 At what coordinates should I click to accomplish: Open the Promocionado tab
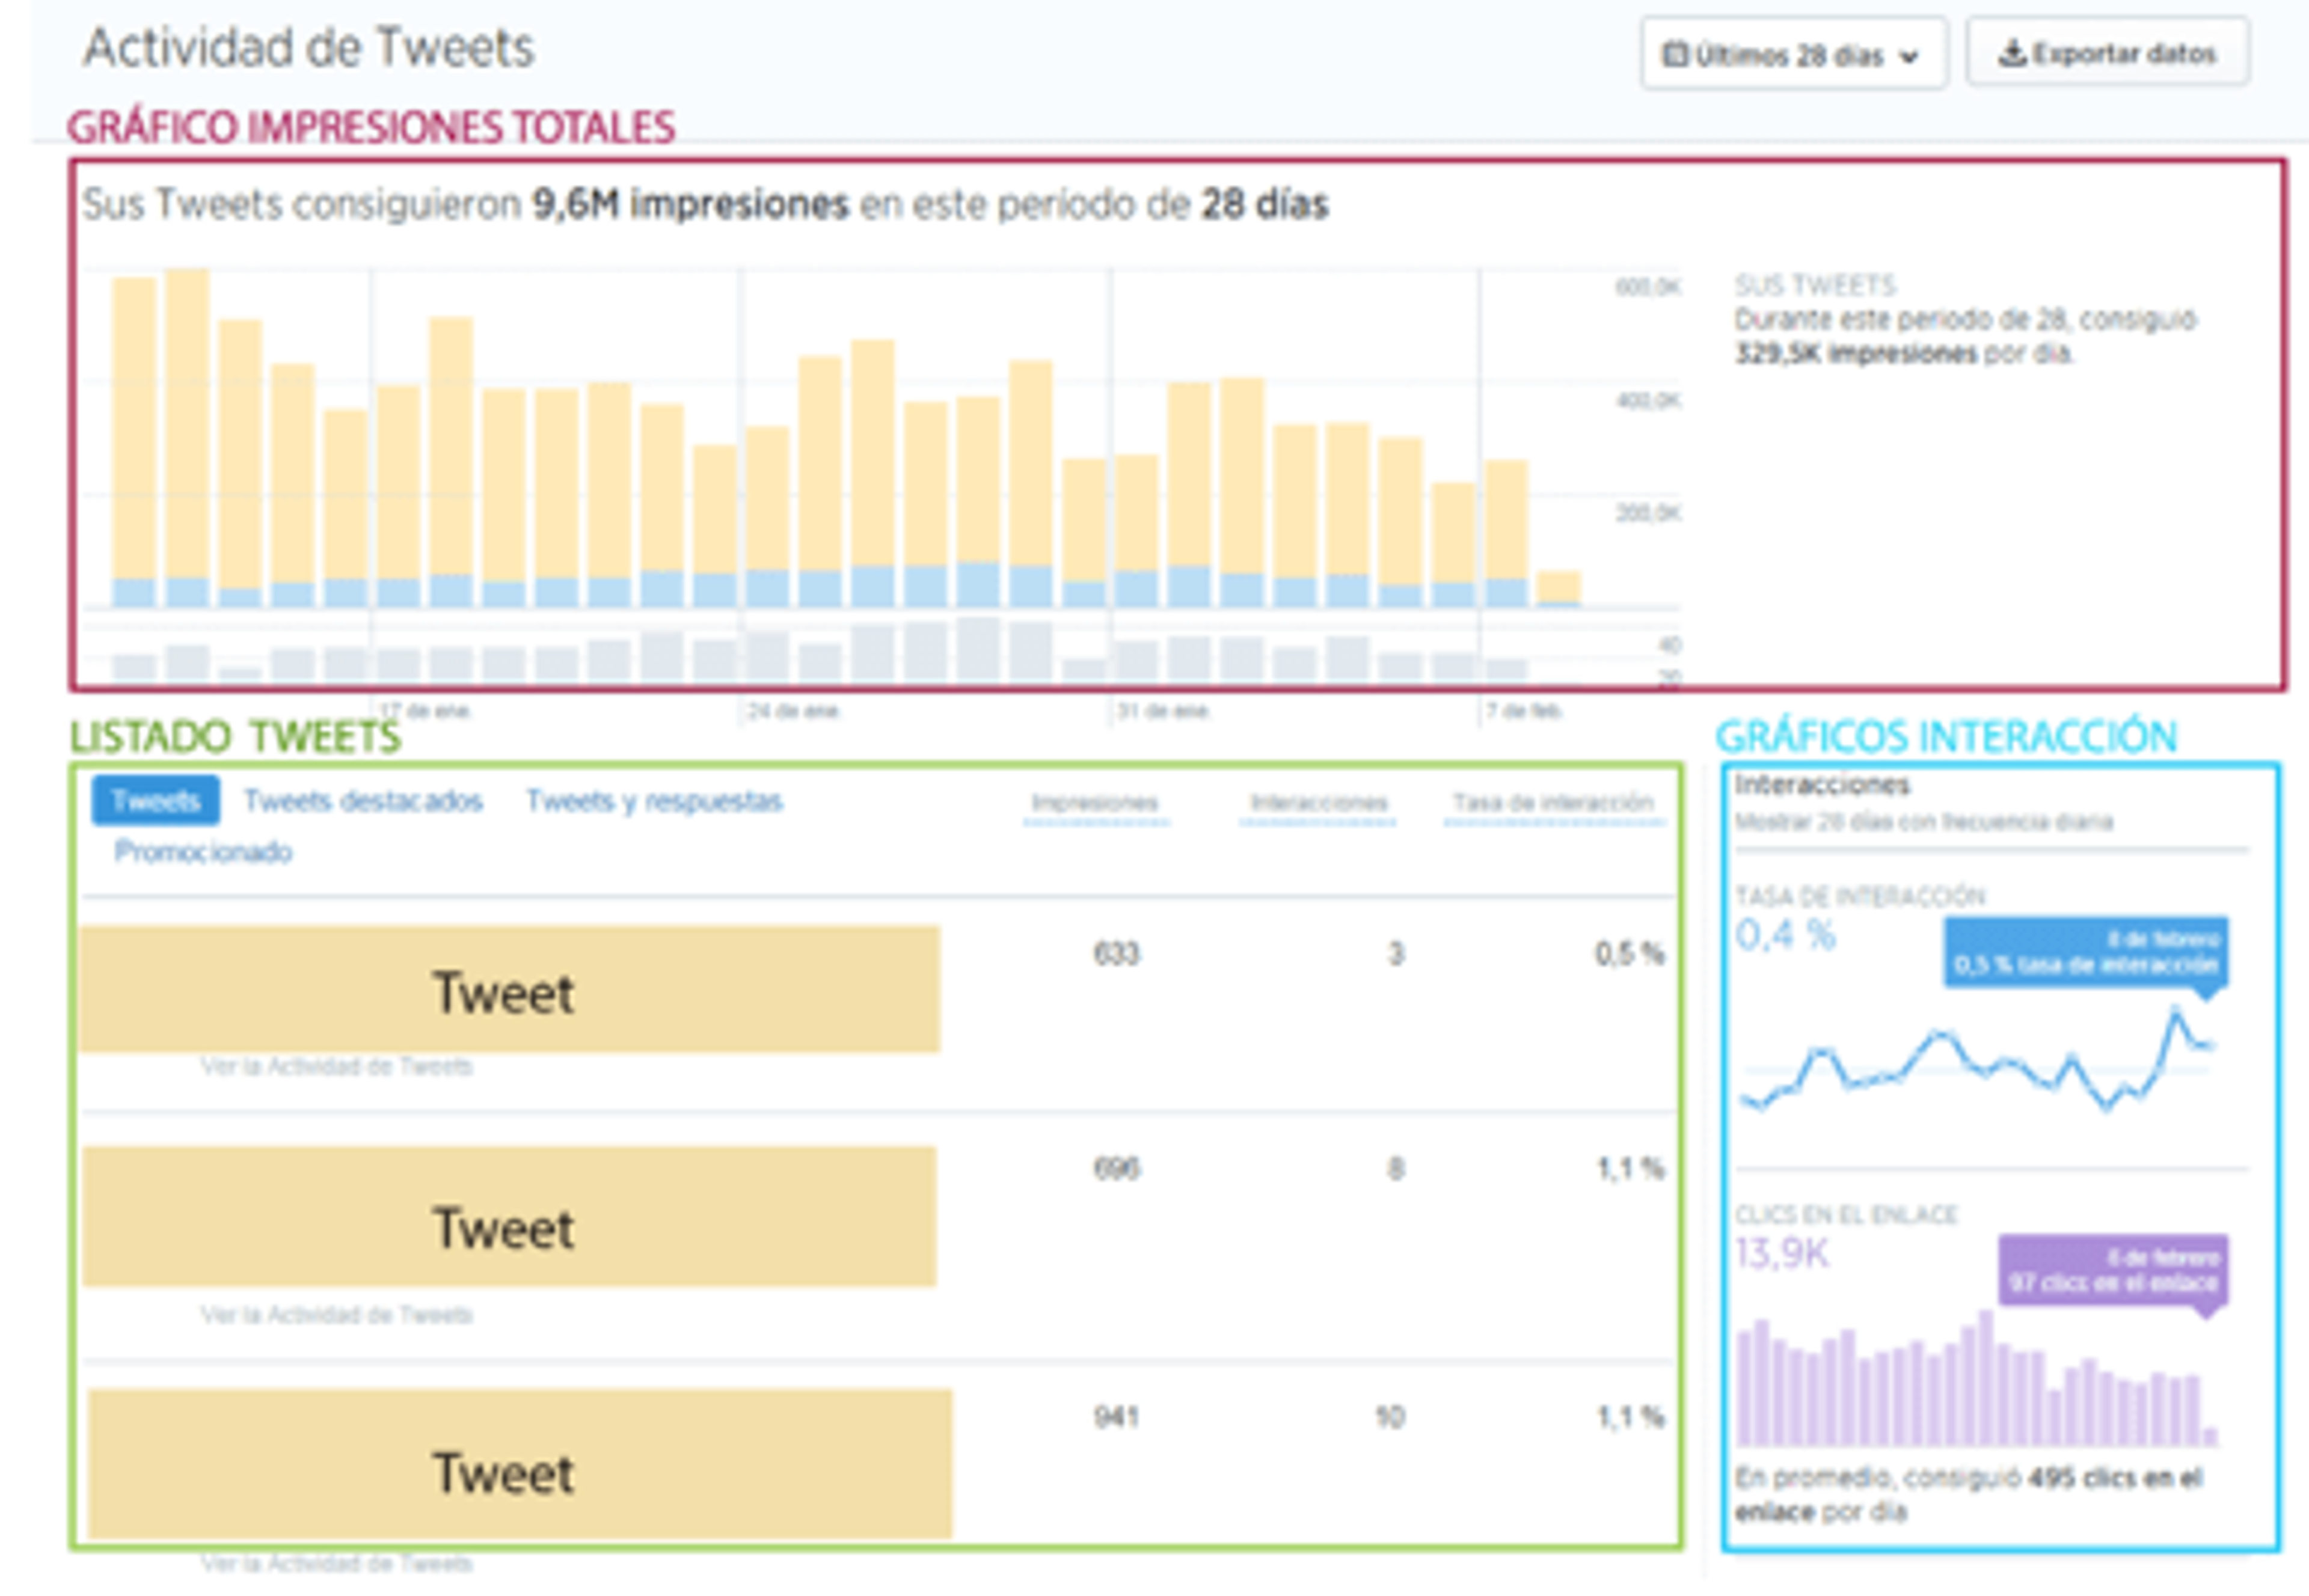click(x=203, y=851)
